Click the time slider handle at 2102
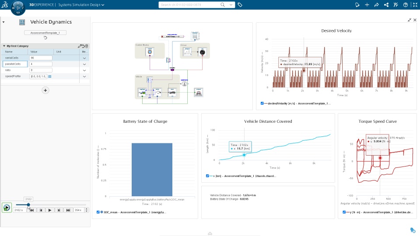The height and width of the screenshot is (236, 420). [28, 205]
